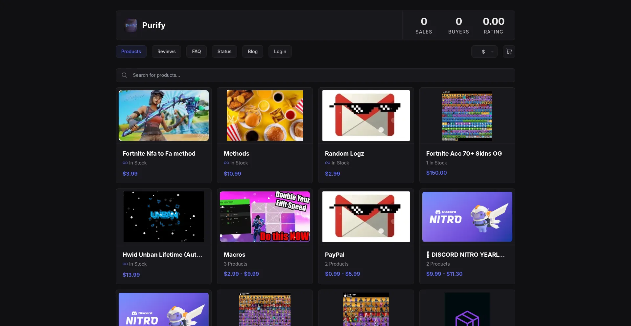Screen dimensions: 631x326
Task: Open the Hwid Unban Lifetime product image
Action: (163, 217)
